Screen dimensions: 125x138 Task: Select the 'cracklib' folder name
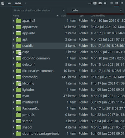(x=28, y=46)
